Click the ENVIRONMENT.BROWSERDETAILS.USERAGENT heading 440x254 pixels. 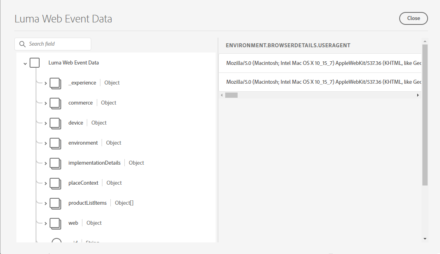[x=288, y=46]
